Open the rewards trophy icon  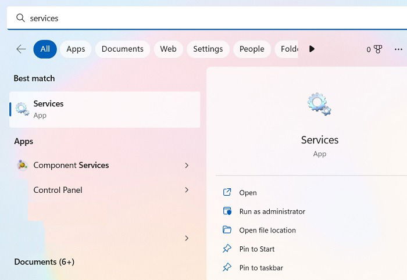[378, 49]
